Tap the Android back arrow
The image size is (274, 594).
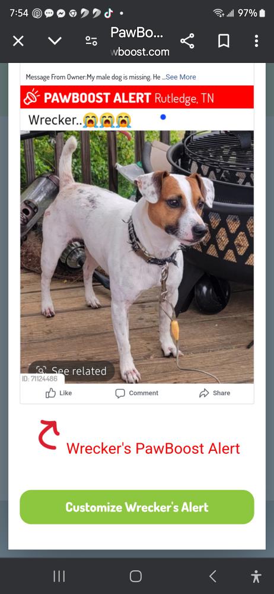(x=213, y=576)
